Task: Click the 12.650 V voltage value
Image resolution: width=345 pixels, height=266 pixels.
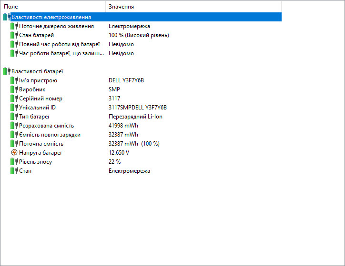Action: [119, 153]
